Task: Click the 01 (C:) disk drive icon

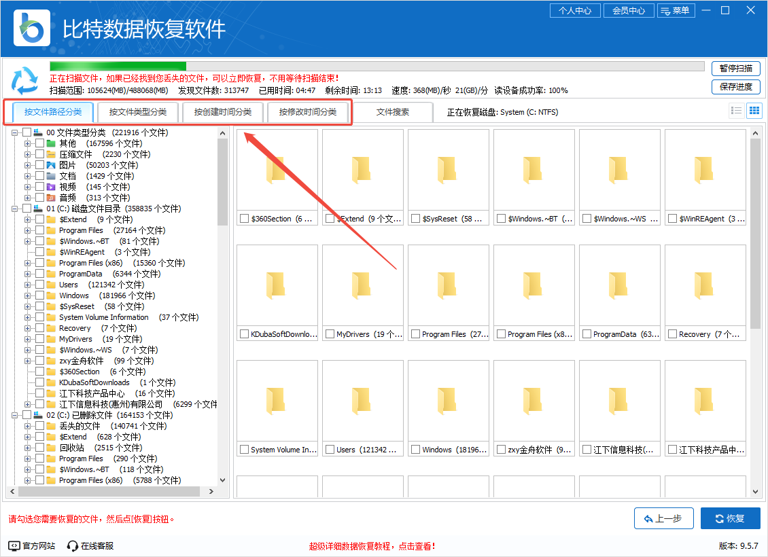Action: pos(38,209)
